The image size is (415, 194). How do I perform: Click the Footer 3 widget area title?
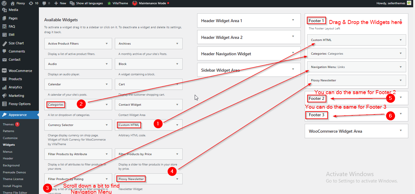[317, 115]
